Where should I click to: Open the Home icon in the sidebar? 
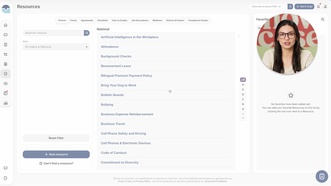click(6, 25)
